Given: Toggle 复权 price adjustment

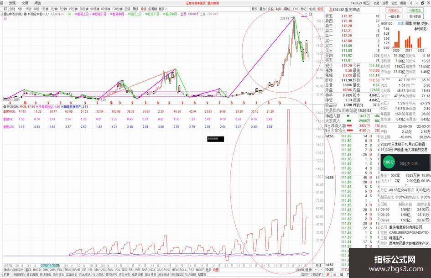Looking at the screenshot, I should pyautogui.click(x=254, y=9).
